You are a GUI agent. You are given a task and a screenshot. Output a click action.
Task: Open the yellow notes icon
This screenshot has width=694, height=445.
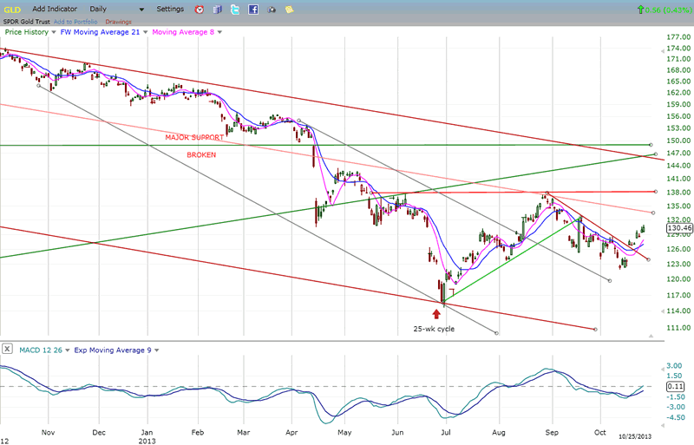click(x=290, y=9)
